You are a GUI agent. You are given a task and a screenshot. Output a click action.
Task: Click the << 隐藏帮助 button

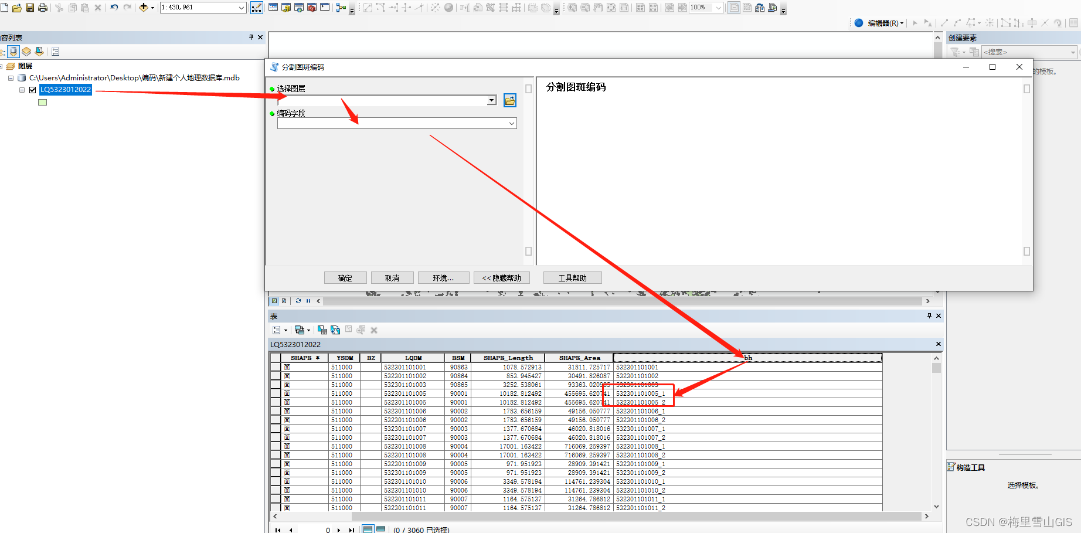(501, 278)
